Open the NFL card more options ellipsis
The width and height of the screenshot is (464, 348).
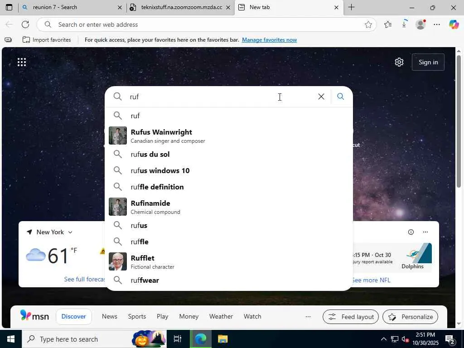pyautogui.click(x=425, y=232)
